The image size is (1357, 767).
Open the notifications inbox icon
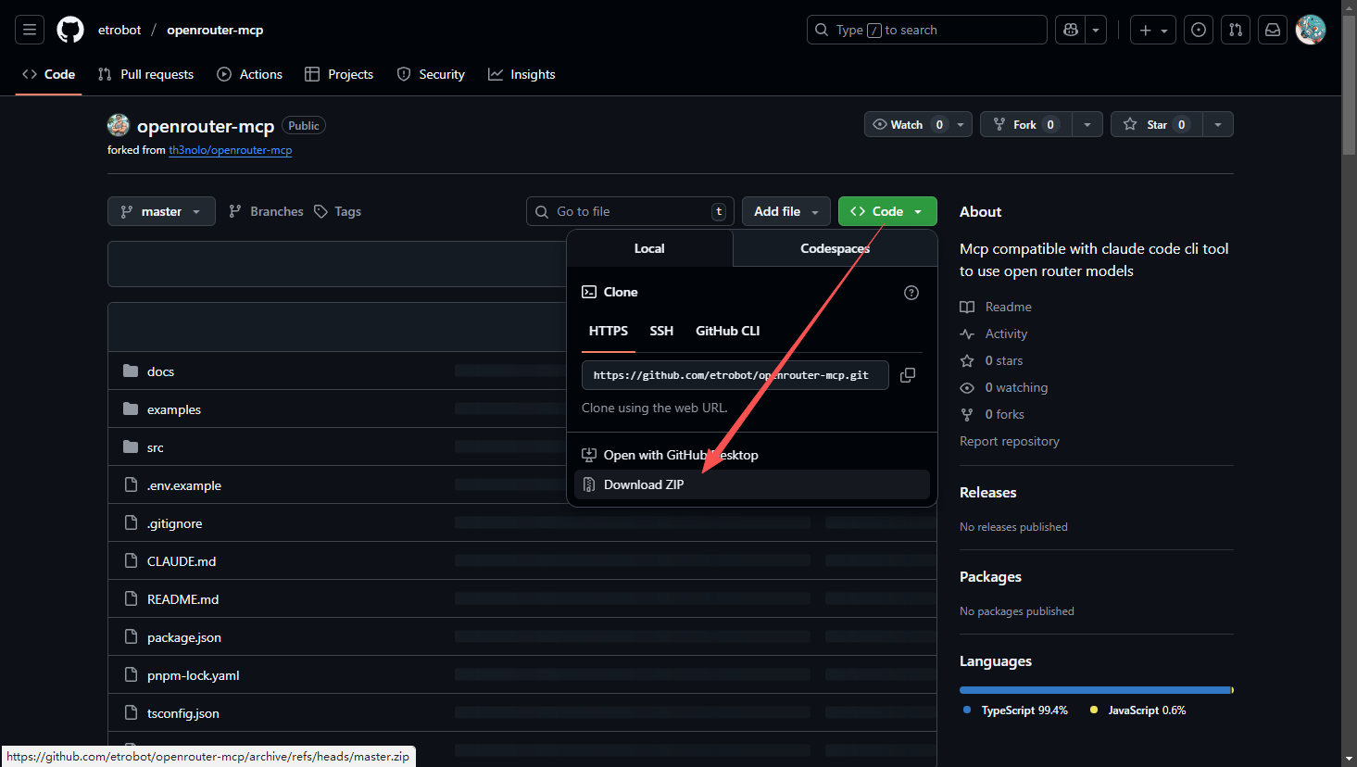coord(1273,30)
